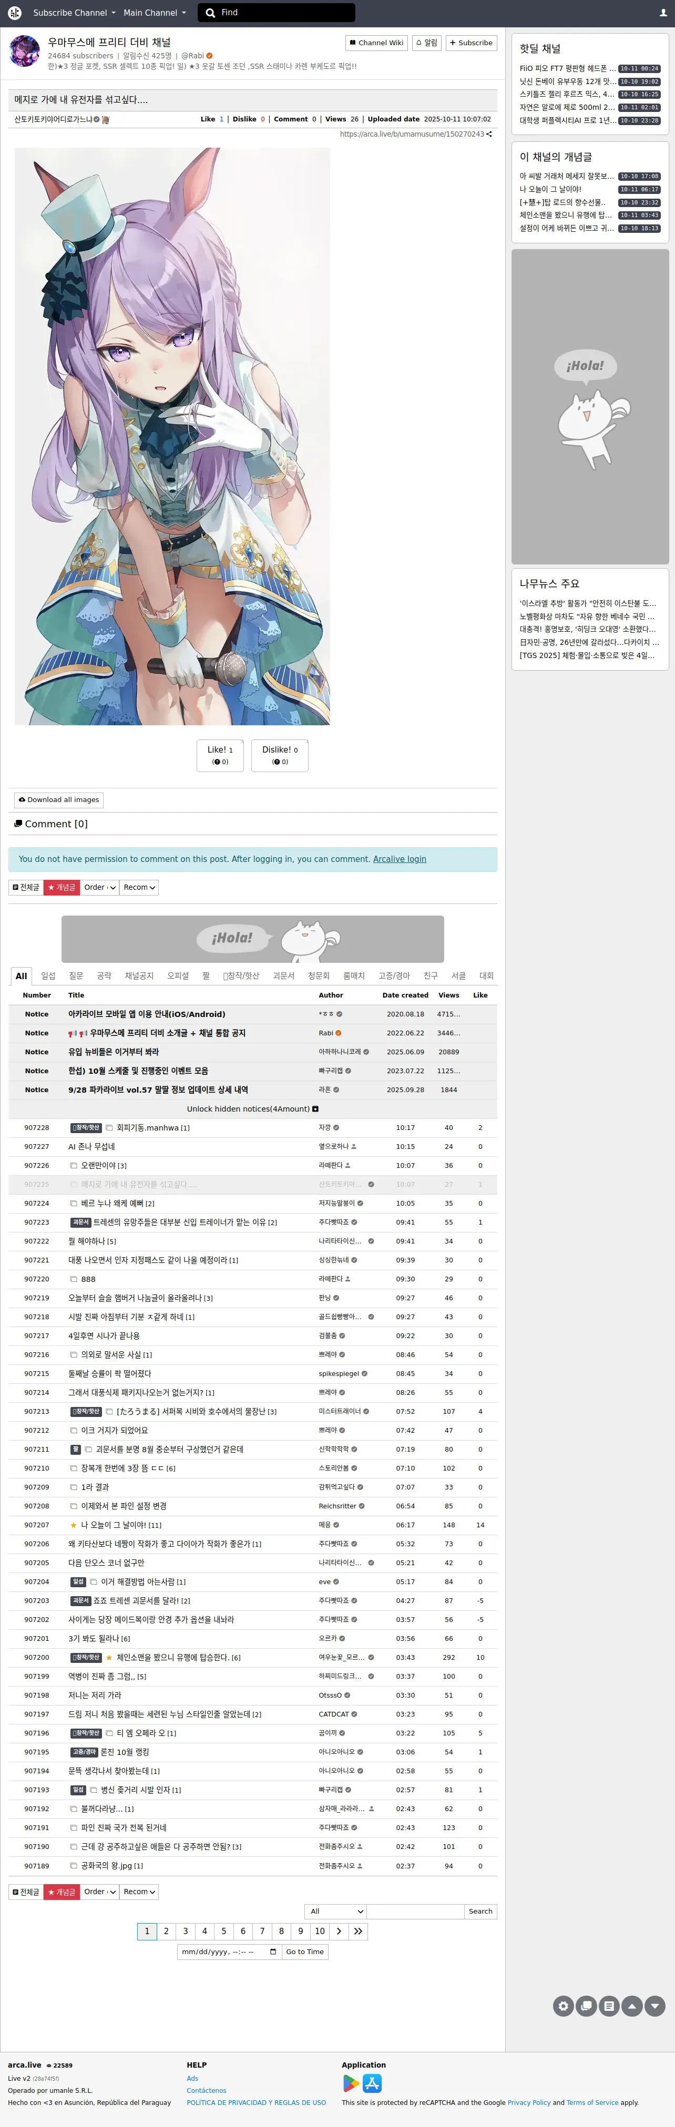675x2127 pixels.
Task: Open Subscribe Channel dropdown in navbar
Action: (74, 13)
